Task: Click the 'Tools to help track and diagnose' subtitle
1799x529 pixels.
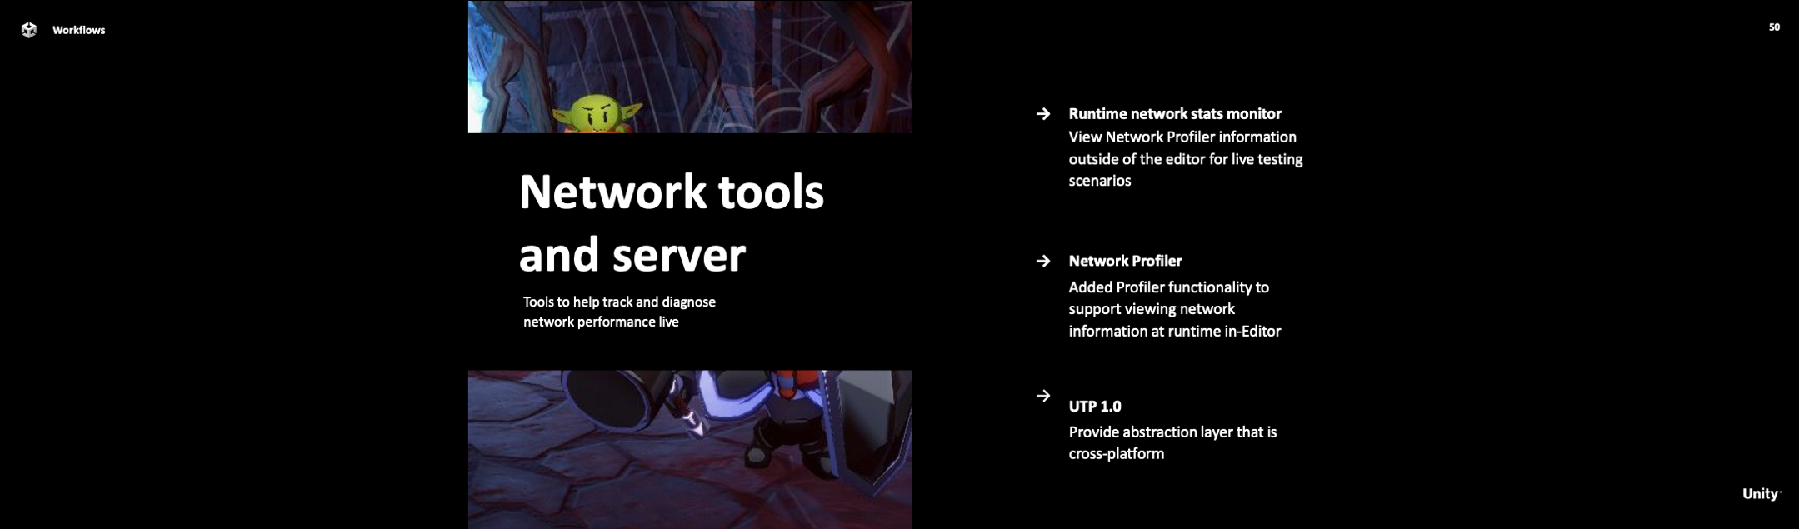Action: tap(619, 312)
